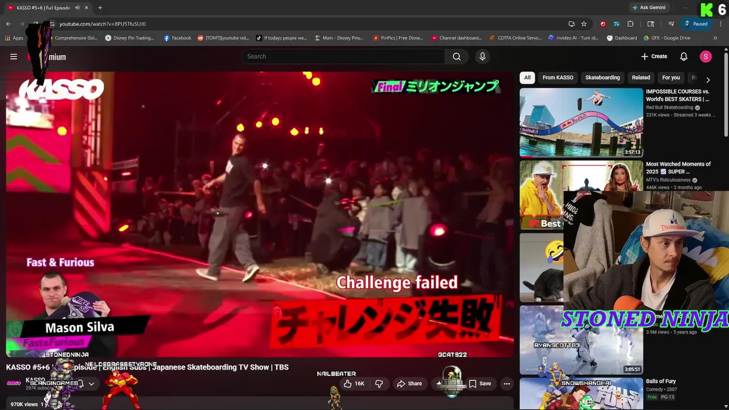Dislike the video with thumbs down

click(x=379, y=384)
